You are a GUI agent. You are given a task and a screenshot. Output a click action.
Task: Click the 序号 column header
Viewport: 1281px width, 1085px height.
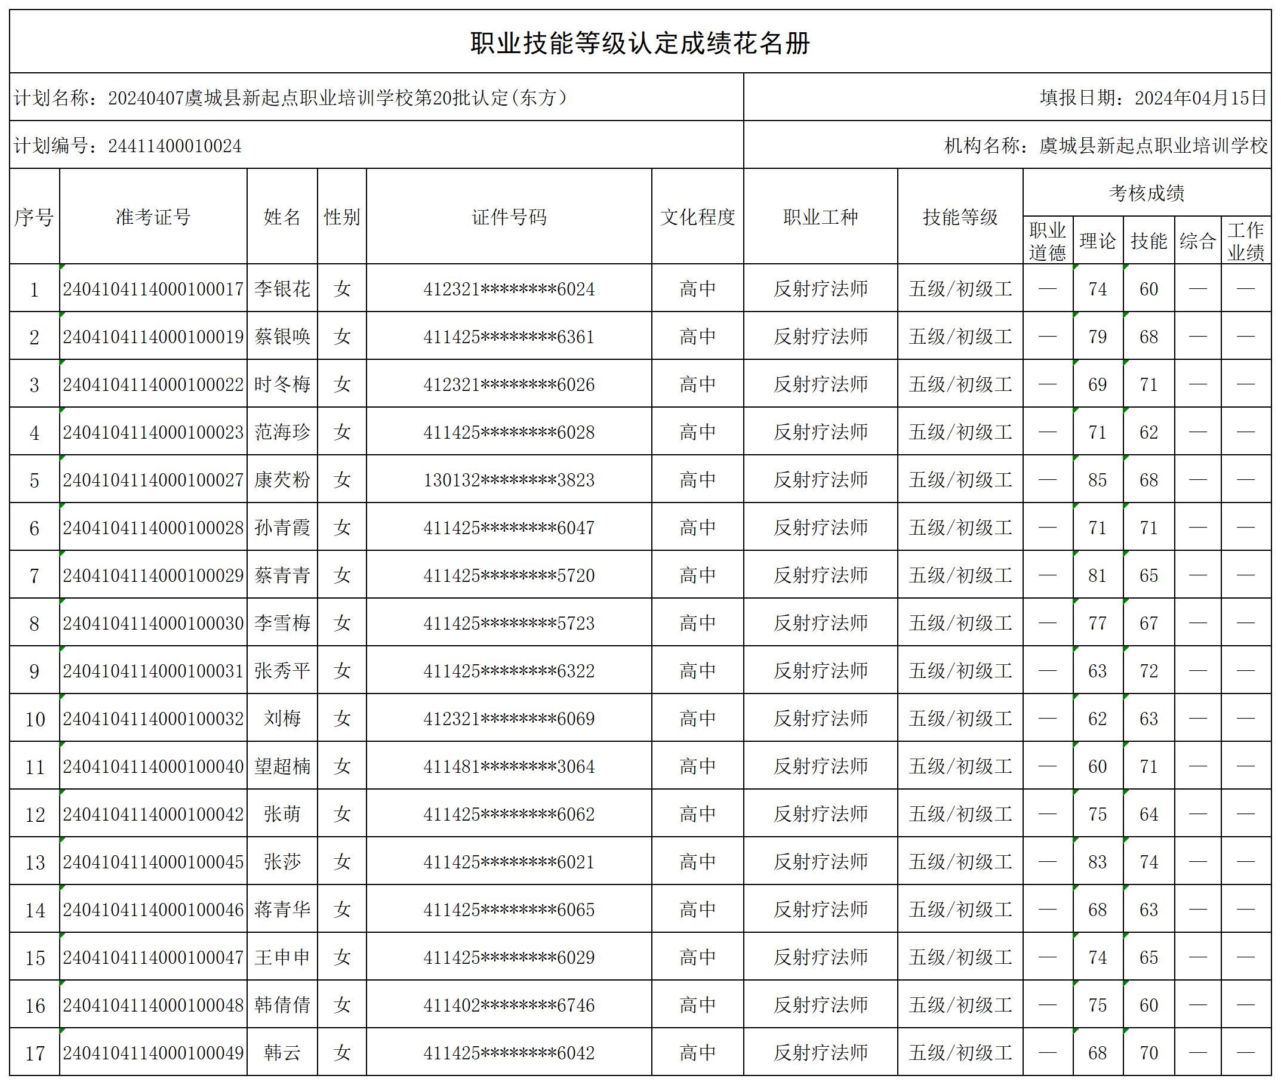tap(34, 215)
